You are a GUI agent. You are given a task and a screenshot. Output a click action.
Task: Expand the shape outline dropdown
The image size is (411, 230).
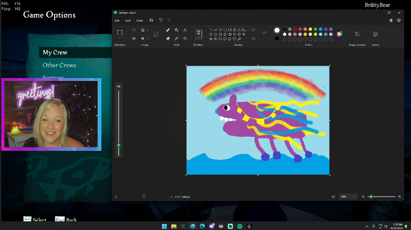pos(258,30)
